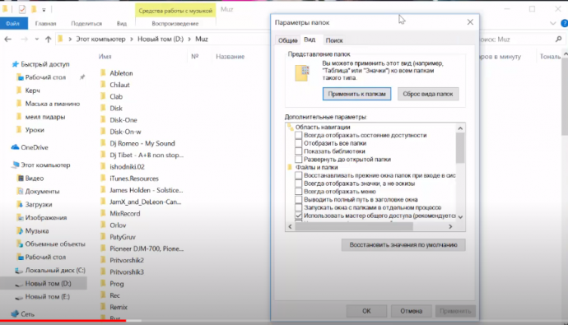Select Новый том (D:) drive

click(x=43, y=283)
